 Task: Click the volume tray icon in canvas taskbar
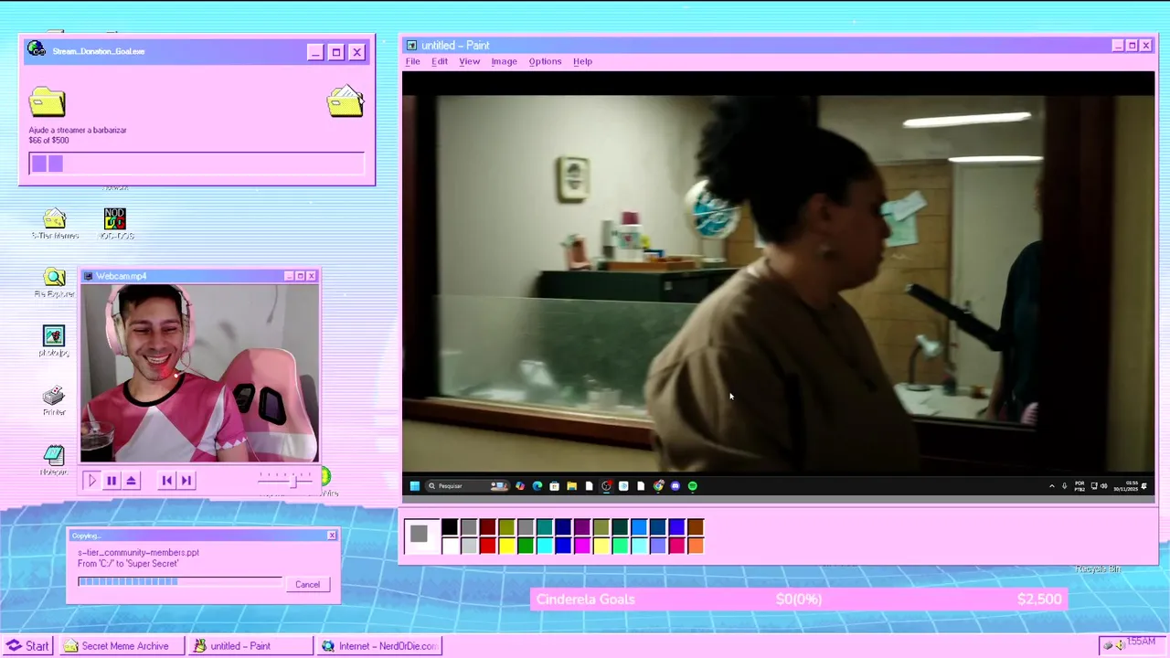(1104, 486)
